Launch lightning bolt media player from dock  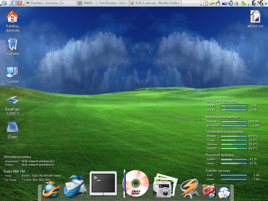(189, 188)
